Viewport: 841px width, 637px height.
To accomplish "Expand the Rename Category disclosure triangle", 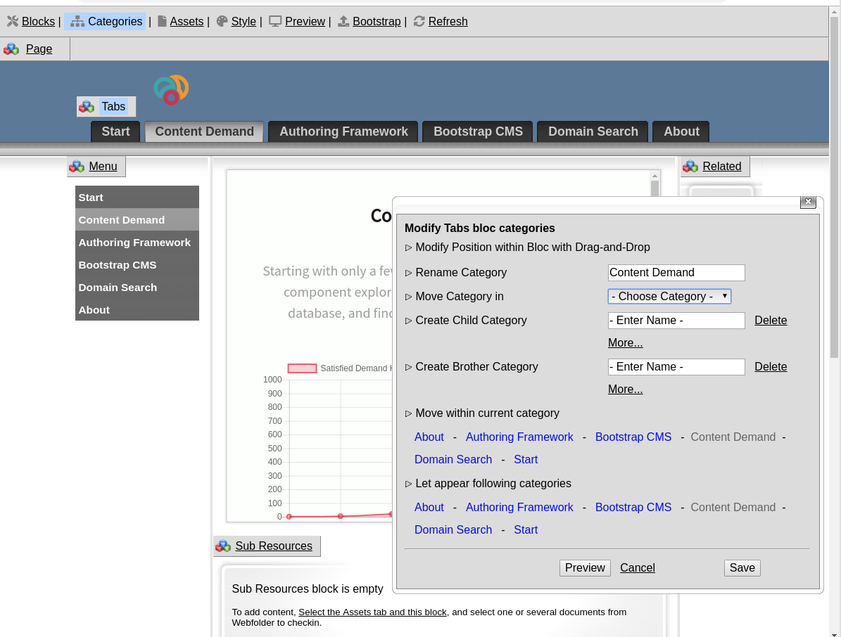I will click(x=409, y=273).
